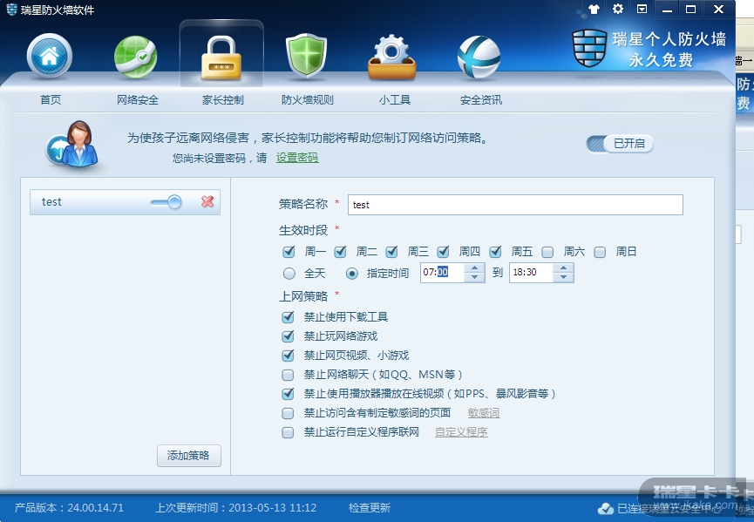Check 禁止运行自定义程序联网
Viewport: 754px width, 522px height.
pyautogui.click(x=288, y=432)
